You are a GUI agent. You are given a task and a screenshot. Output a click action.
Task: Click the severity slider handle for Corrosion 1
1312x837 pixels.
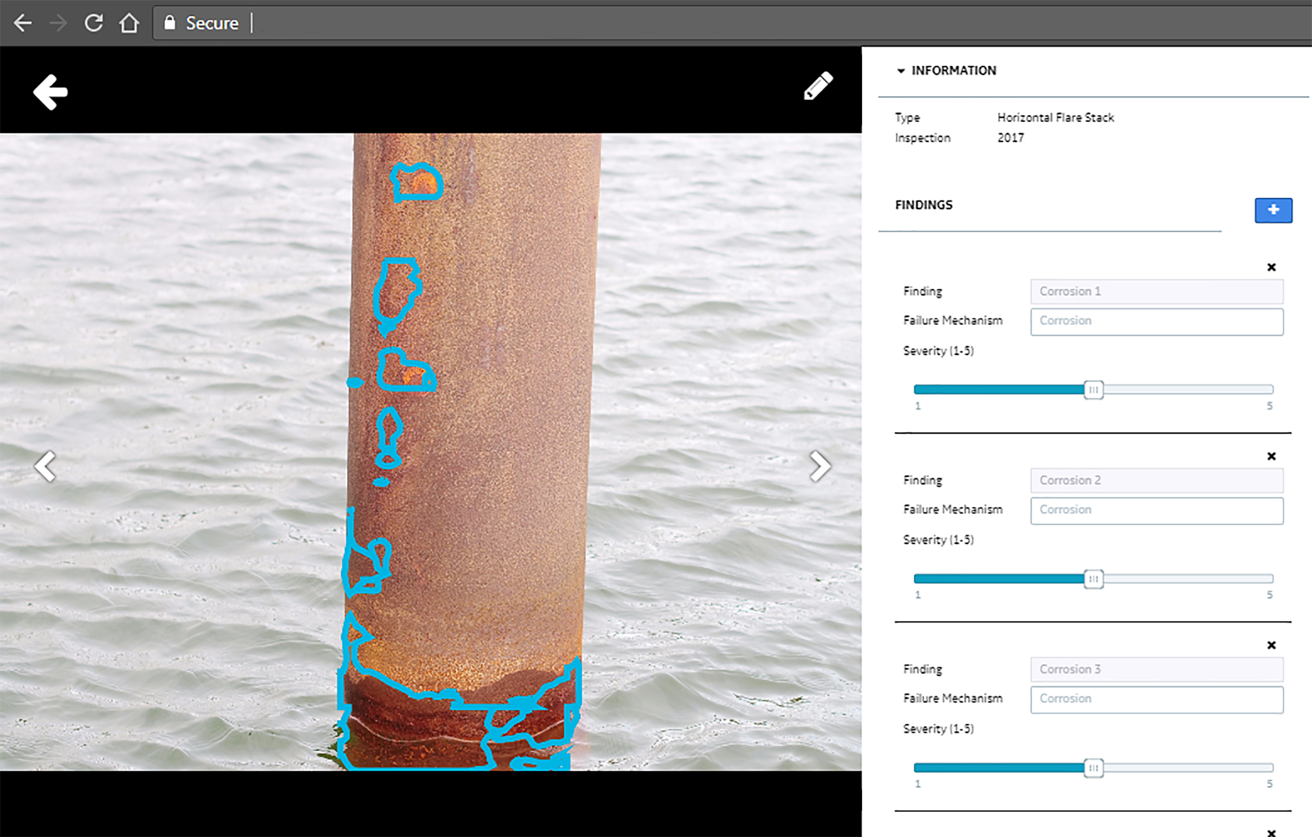[x=1093, y=390]
